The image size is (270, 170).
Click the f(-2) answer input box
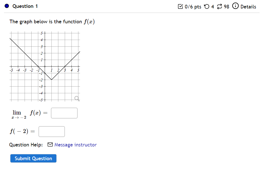point(52,131)
